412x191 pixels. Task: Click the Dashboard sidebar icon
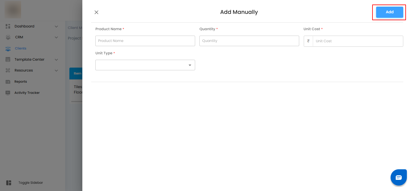[8, 26]
